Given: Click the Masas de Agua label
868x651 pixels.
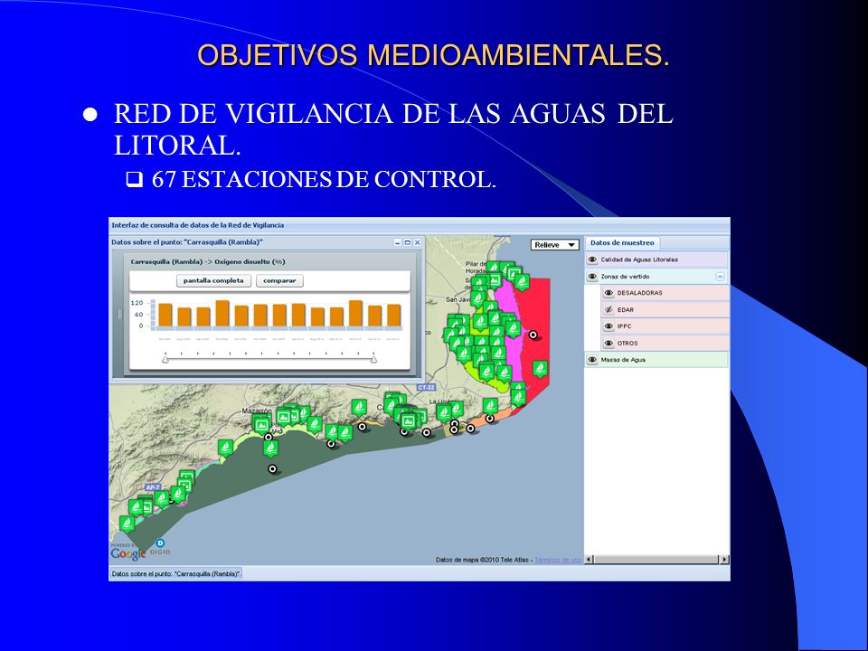Looking at the screenshot, I should click(623, 360).
